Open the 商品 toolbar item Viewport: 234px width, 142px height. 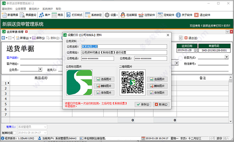coord(57,15)
